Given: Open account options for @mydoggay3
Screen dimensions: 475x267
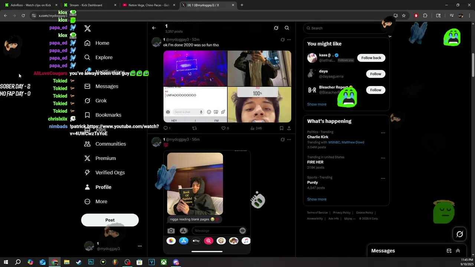Looking at the screenshot, I should pyautogui.click(x=140, y=246).
